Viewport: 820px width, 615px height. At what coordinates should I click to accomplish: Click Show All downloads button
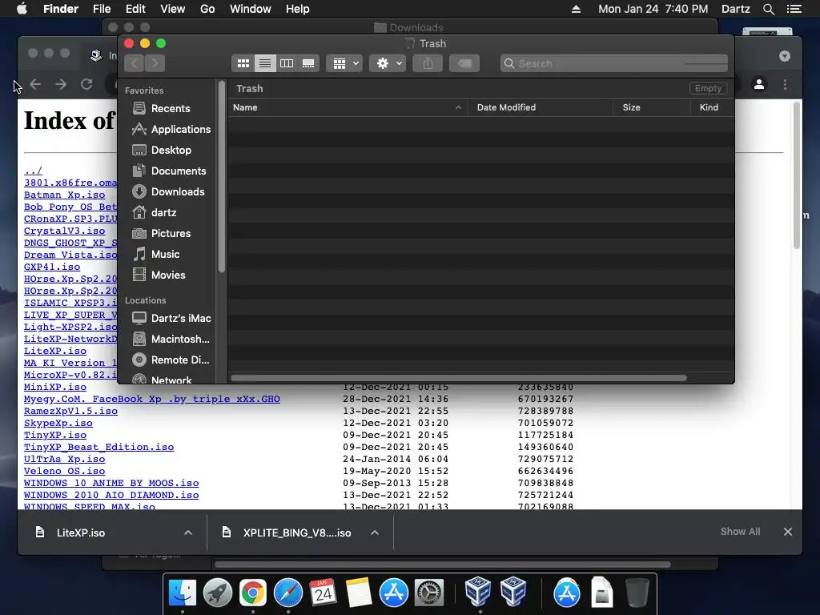(740, 532)
